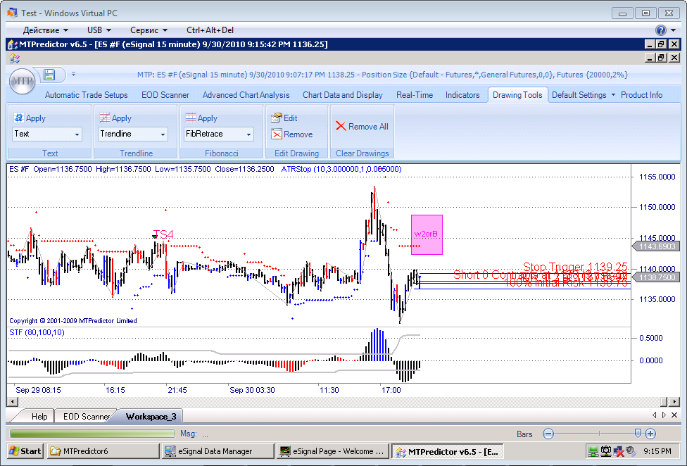Send Ctrl+Alt+Del to the virtual PC
This screenshot has height=466, width=687.
click(x=210, y=30)
